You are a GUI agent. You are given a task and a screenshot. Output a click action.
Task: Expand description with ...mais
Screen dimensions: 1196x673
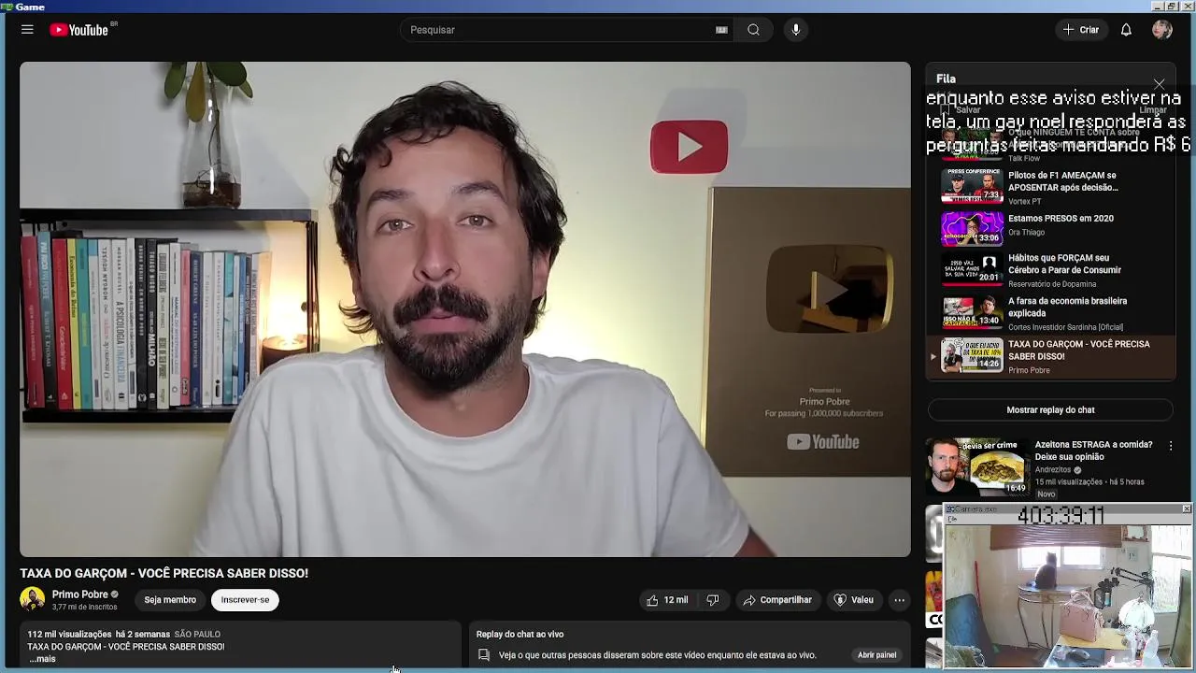click(42, 659)
